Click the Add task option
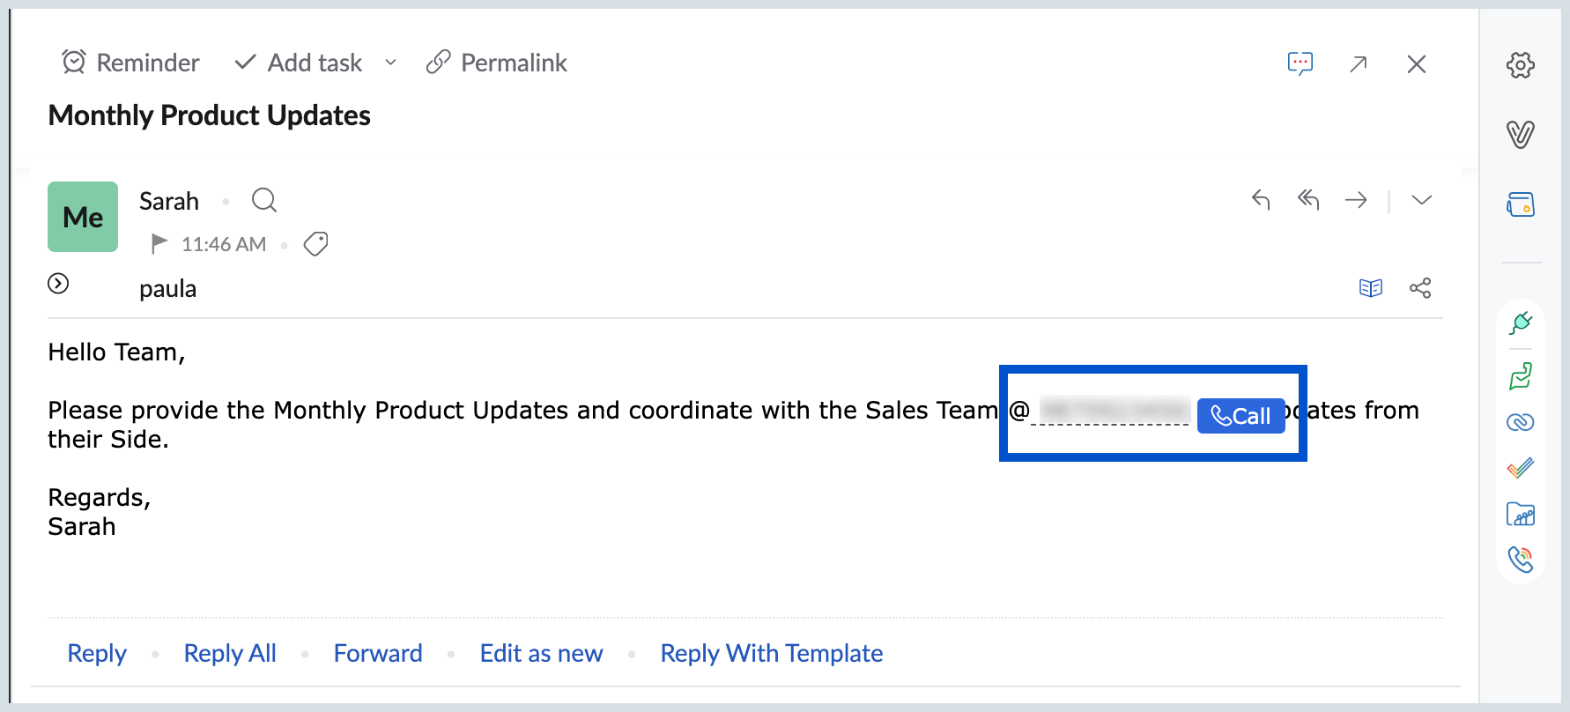Image resolution: width=1570 pixels, height=712 pixels. (300, 63)
